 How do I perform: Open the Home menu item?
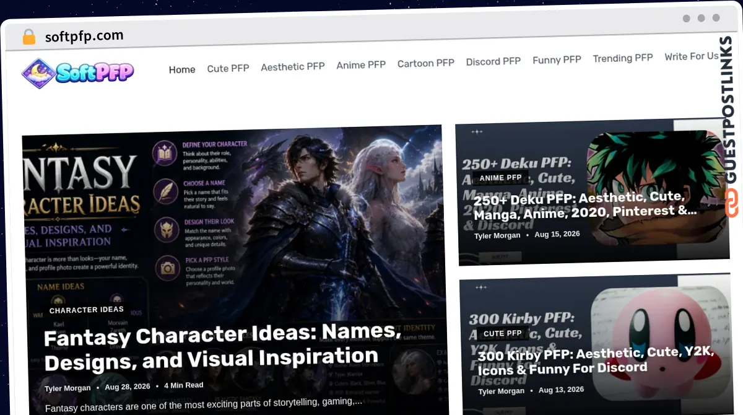[x=182, y=69]
